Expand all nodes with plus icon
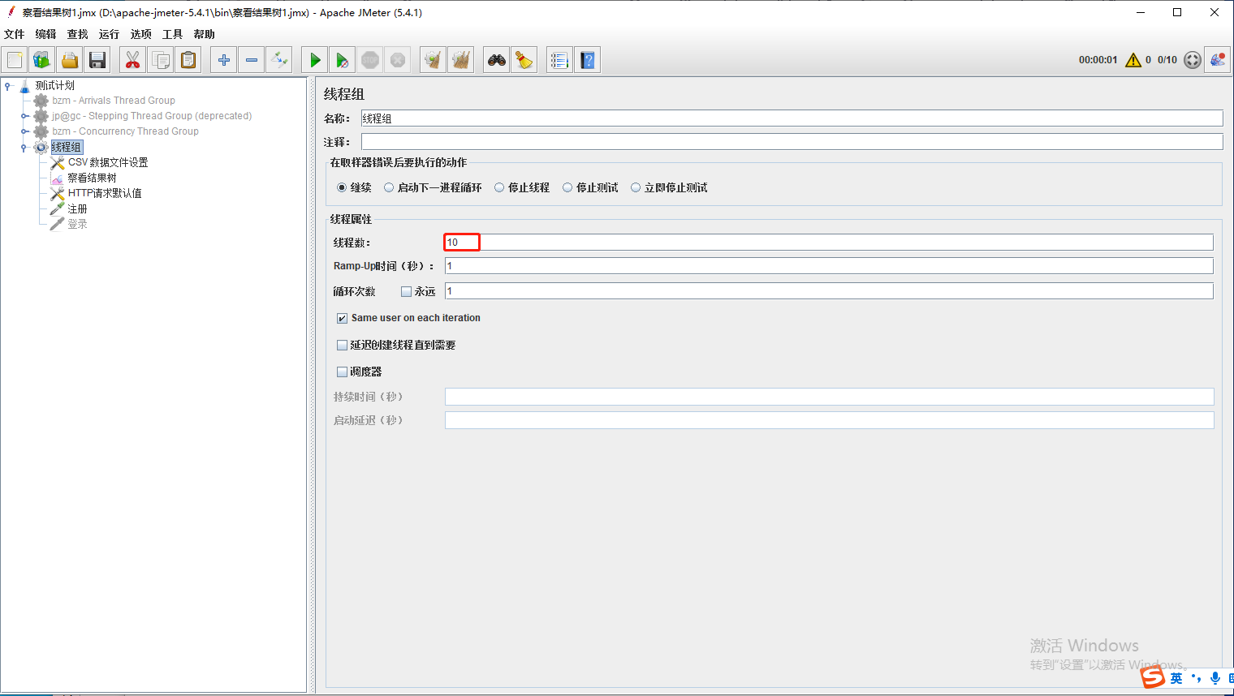Screen dimensions: 1234x696 pos(224,60)
